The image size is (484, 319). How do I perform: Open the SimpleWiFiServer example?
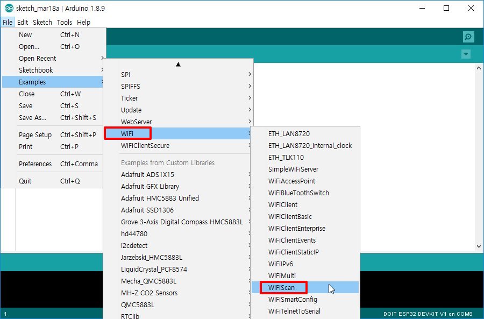[x=305, y=169]
